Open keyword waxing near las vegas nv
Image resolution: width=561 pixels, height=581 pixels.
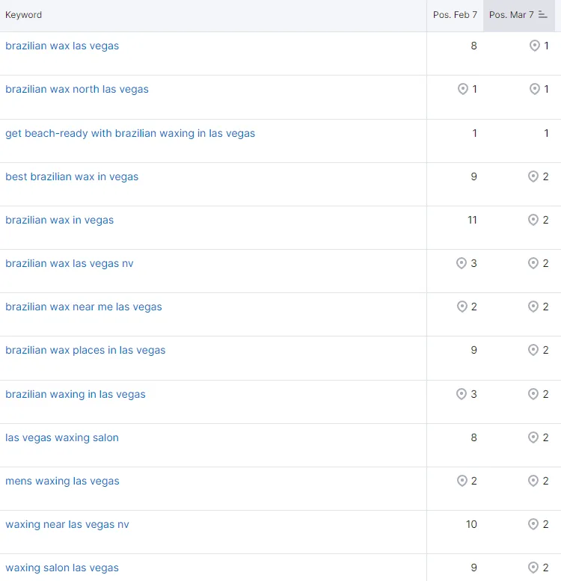(x=67, y=525)
